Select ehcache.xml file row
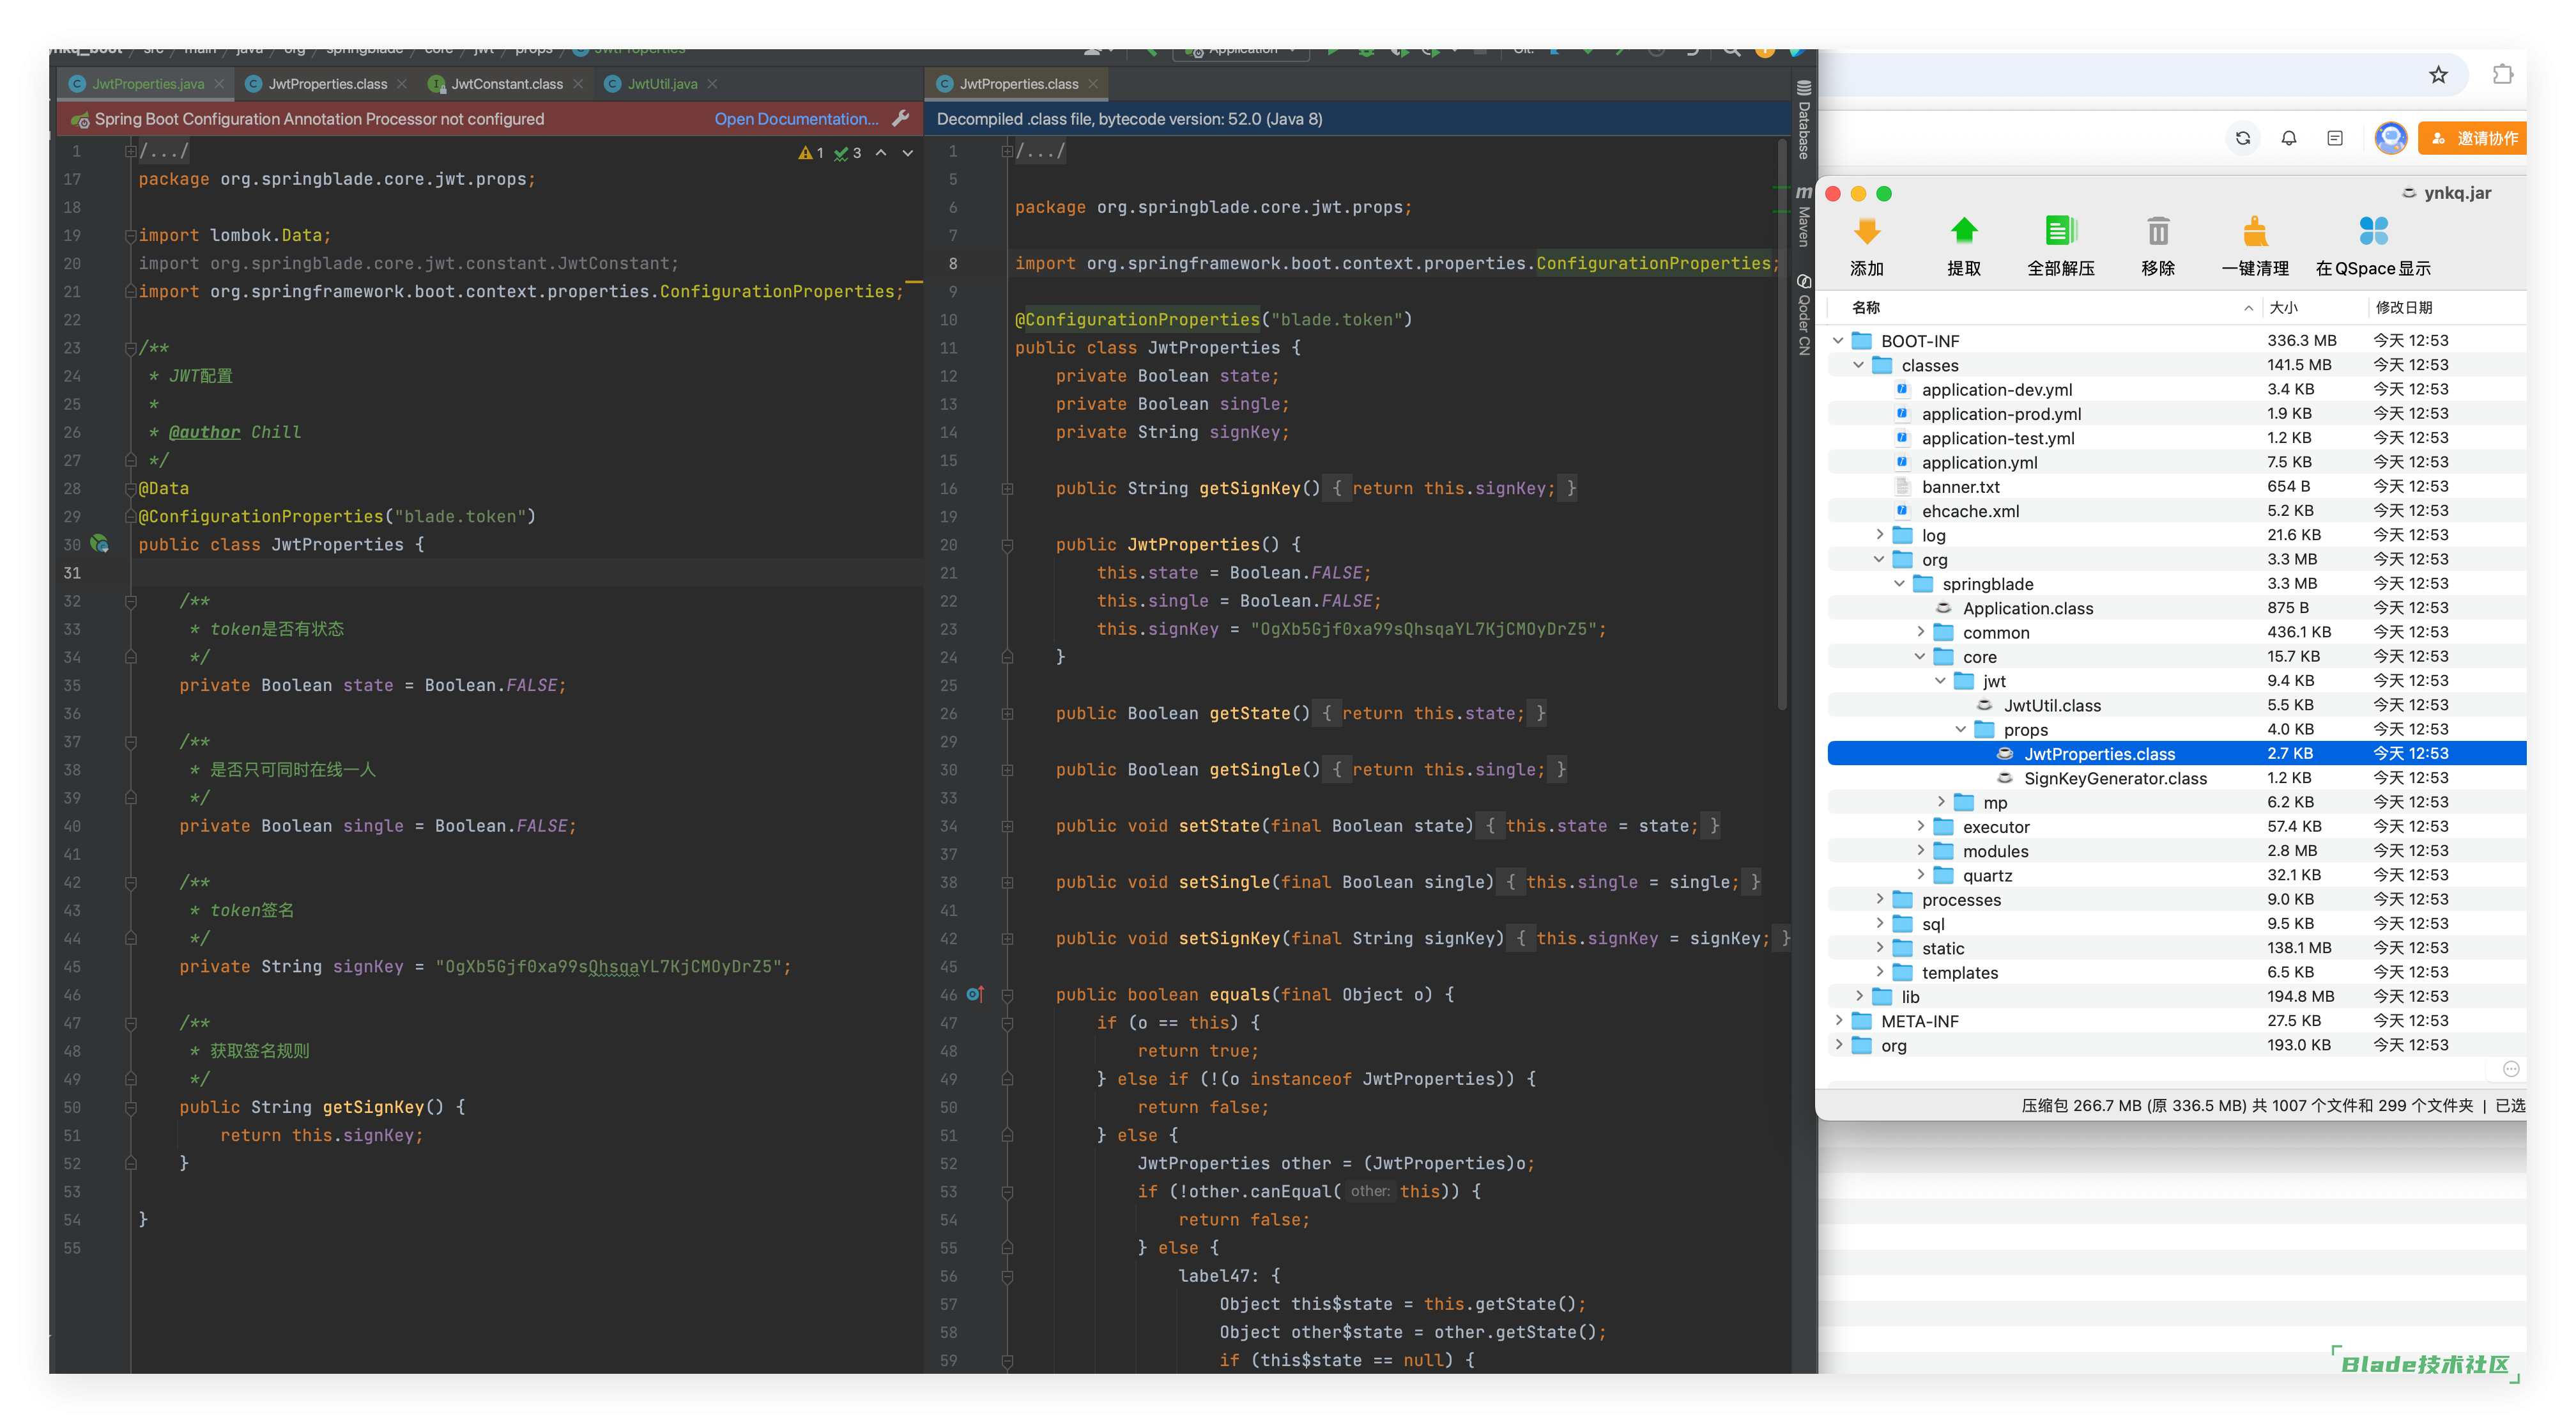The height and width of the screenshot is (1423, 2576). 2176,510
